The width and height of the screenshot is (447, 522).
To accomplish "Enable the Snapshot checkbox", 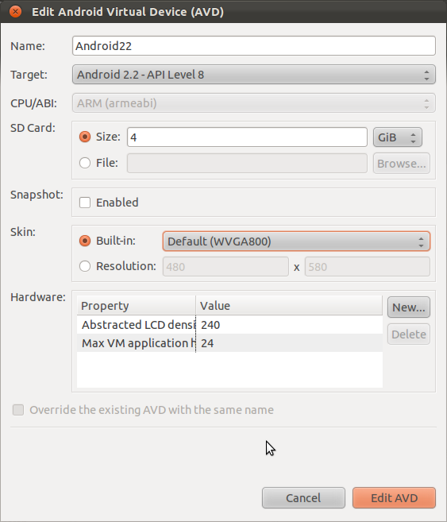I will (85, 203).
